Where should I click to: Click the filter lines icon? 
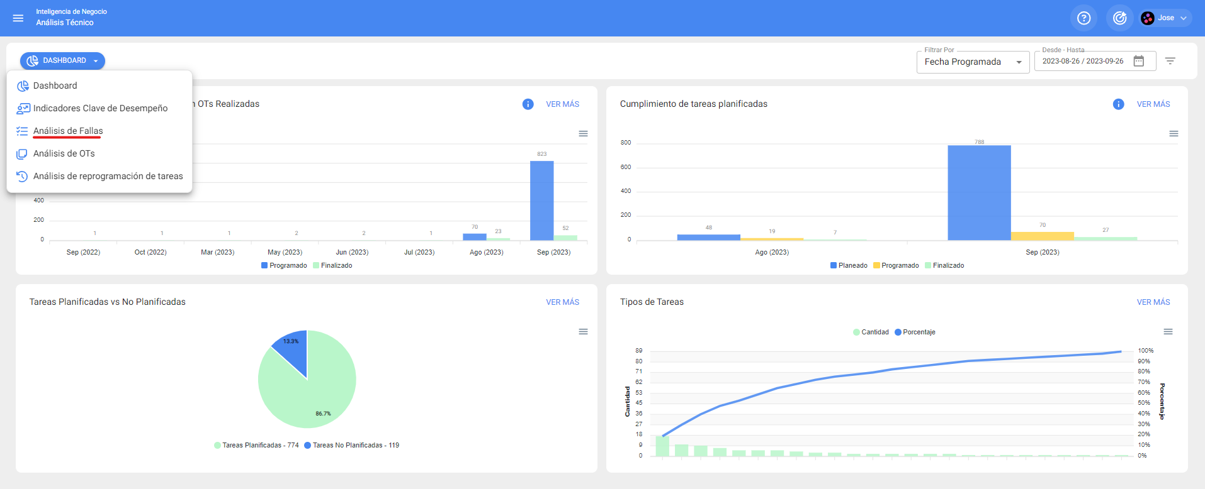1170,61
